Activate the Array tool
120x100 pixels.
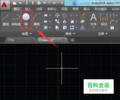72,28
